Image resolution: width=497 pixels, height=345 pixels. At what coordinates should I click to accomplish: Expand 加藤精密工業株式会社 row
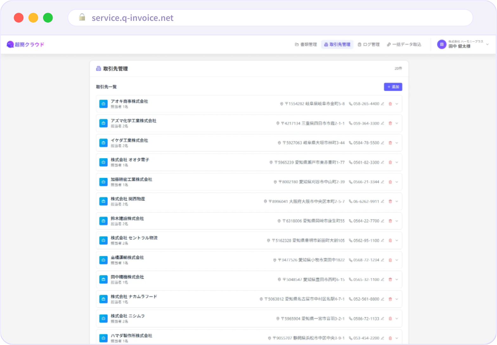pyautogui.click(x=397, y=182)
